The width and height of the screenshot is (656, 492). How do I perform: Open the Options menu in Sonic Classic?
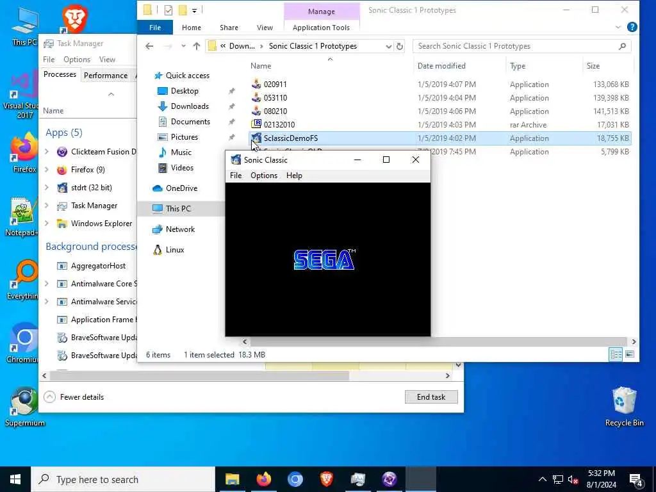pos(263,176)
